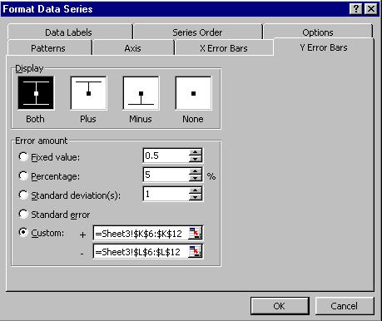The width and height of the screenshot is (382, 321).
Task: Switch to the Axis tab
Action: 132,48
